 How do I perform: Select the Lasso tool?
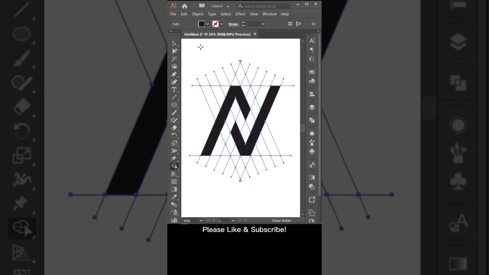(x=174, y=66)
